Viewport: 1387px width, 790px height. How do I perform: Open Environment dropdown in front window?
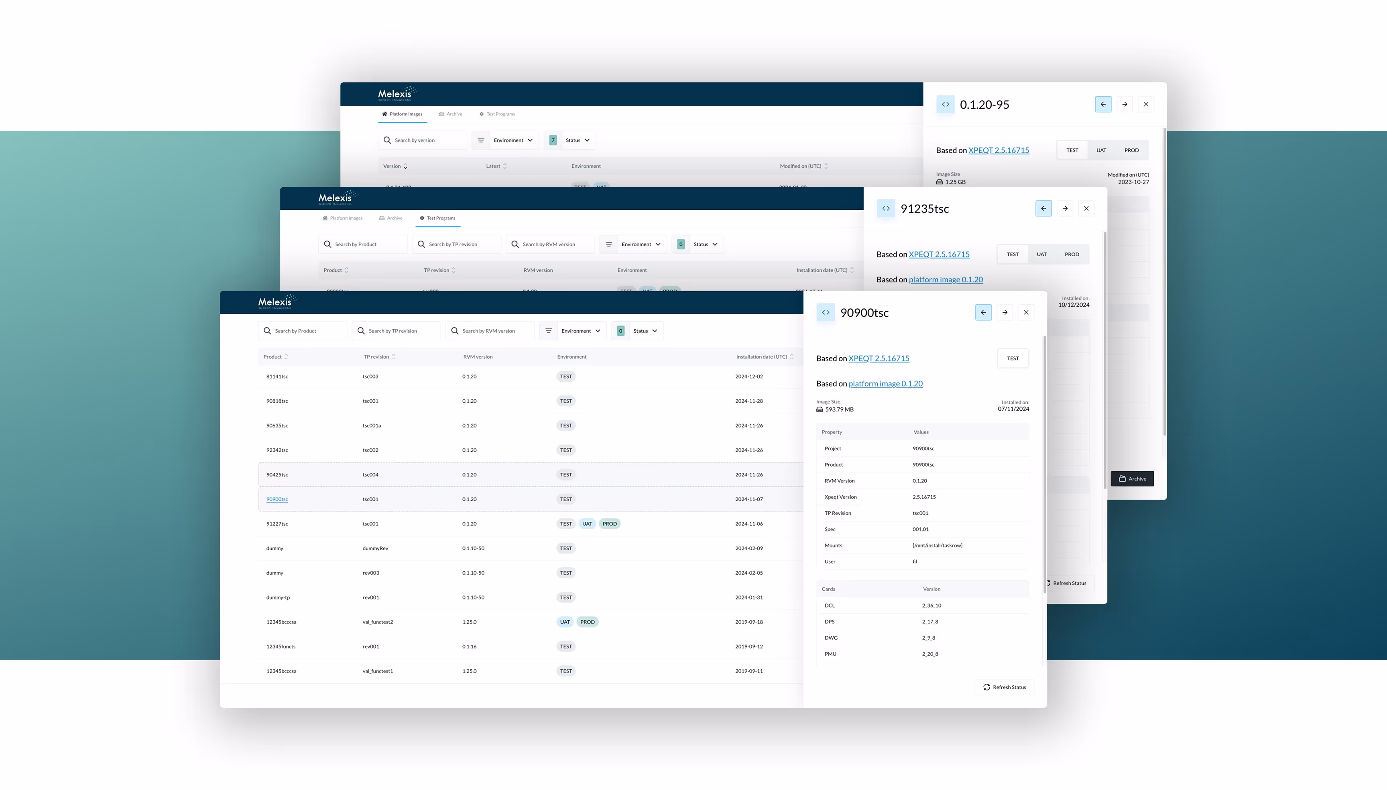[581, 331]
